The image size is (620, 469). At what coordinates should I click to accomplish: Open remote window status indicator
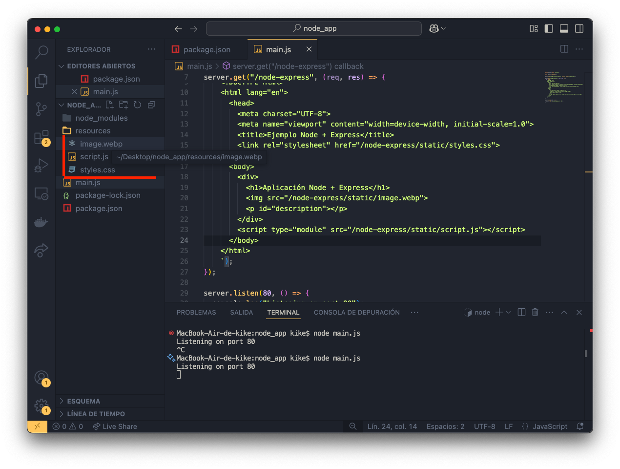(x=38, y=426)
